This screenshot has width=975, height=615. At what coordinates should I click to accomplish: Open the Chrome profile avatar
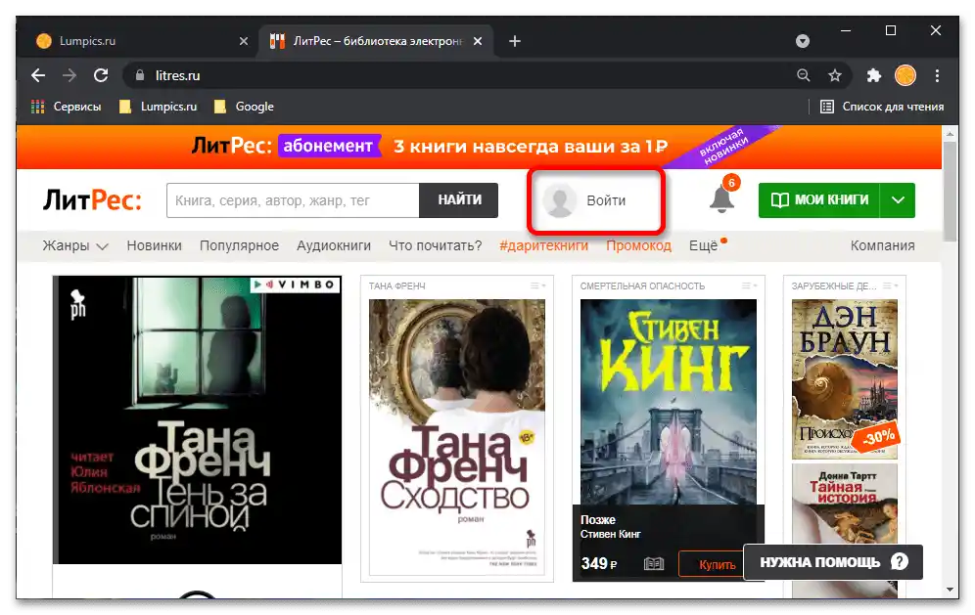click(x=905, y=76)
